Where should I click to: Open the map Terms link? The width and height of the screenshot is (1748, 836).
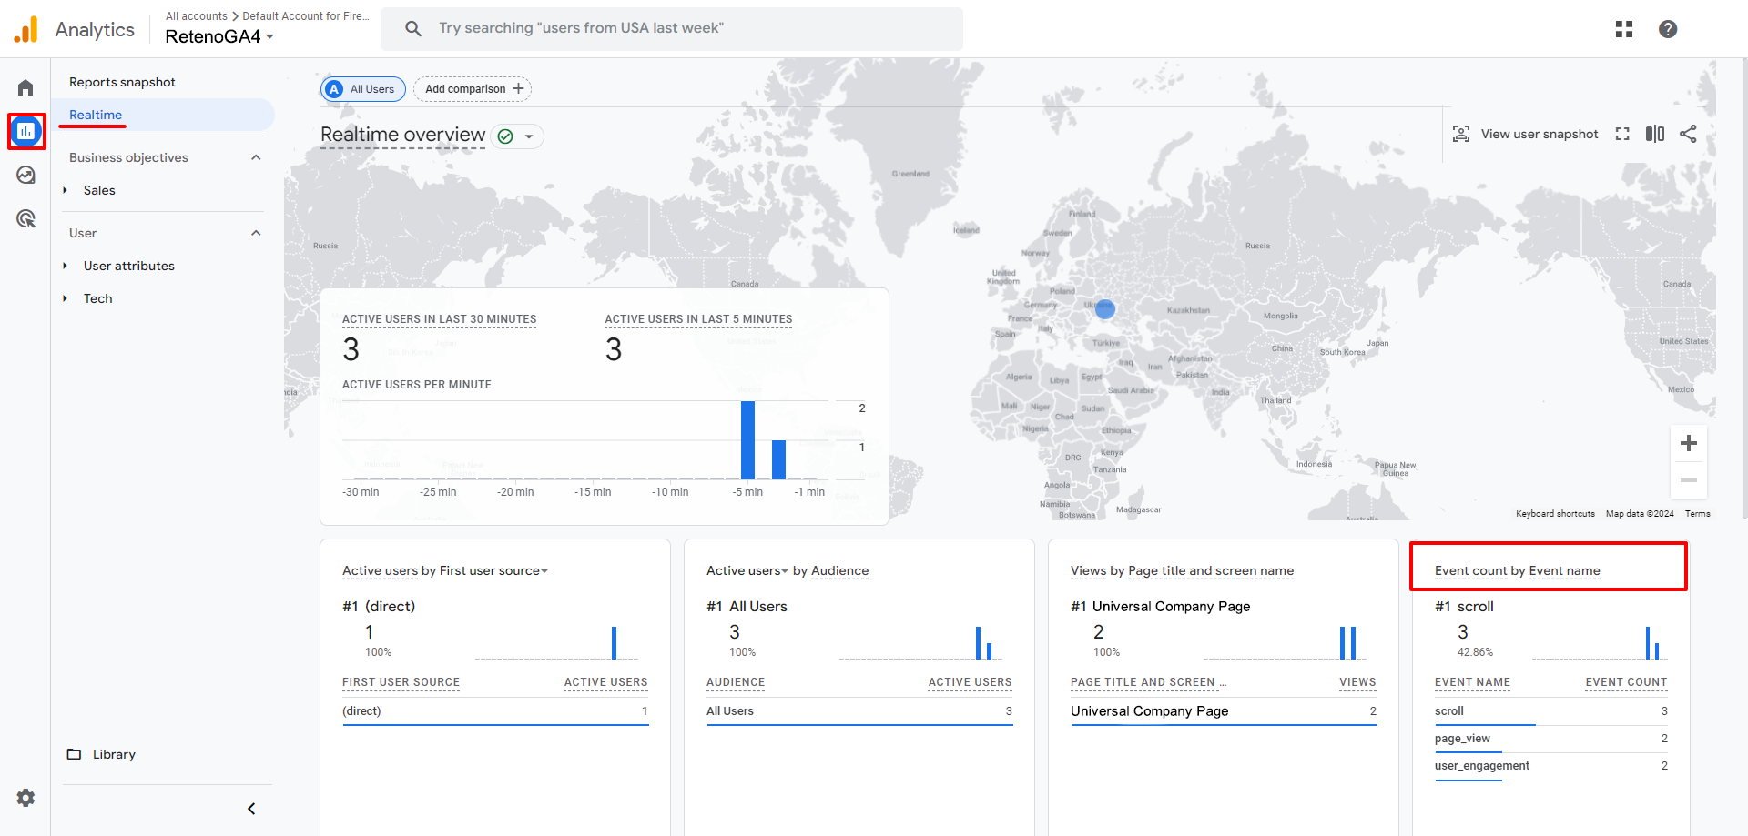pyautogui.click(x=1697, y=514)
